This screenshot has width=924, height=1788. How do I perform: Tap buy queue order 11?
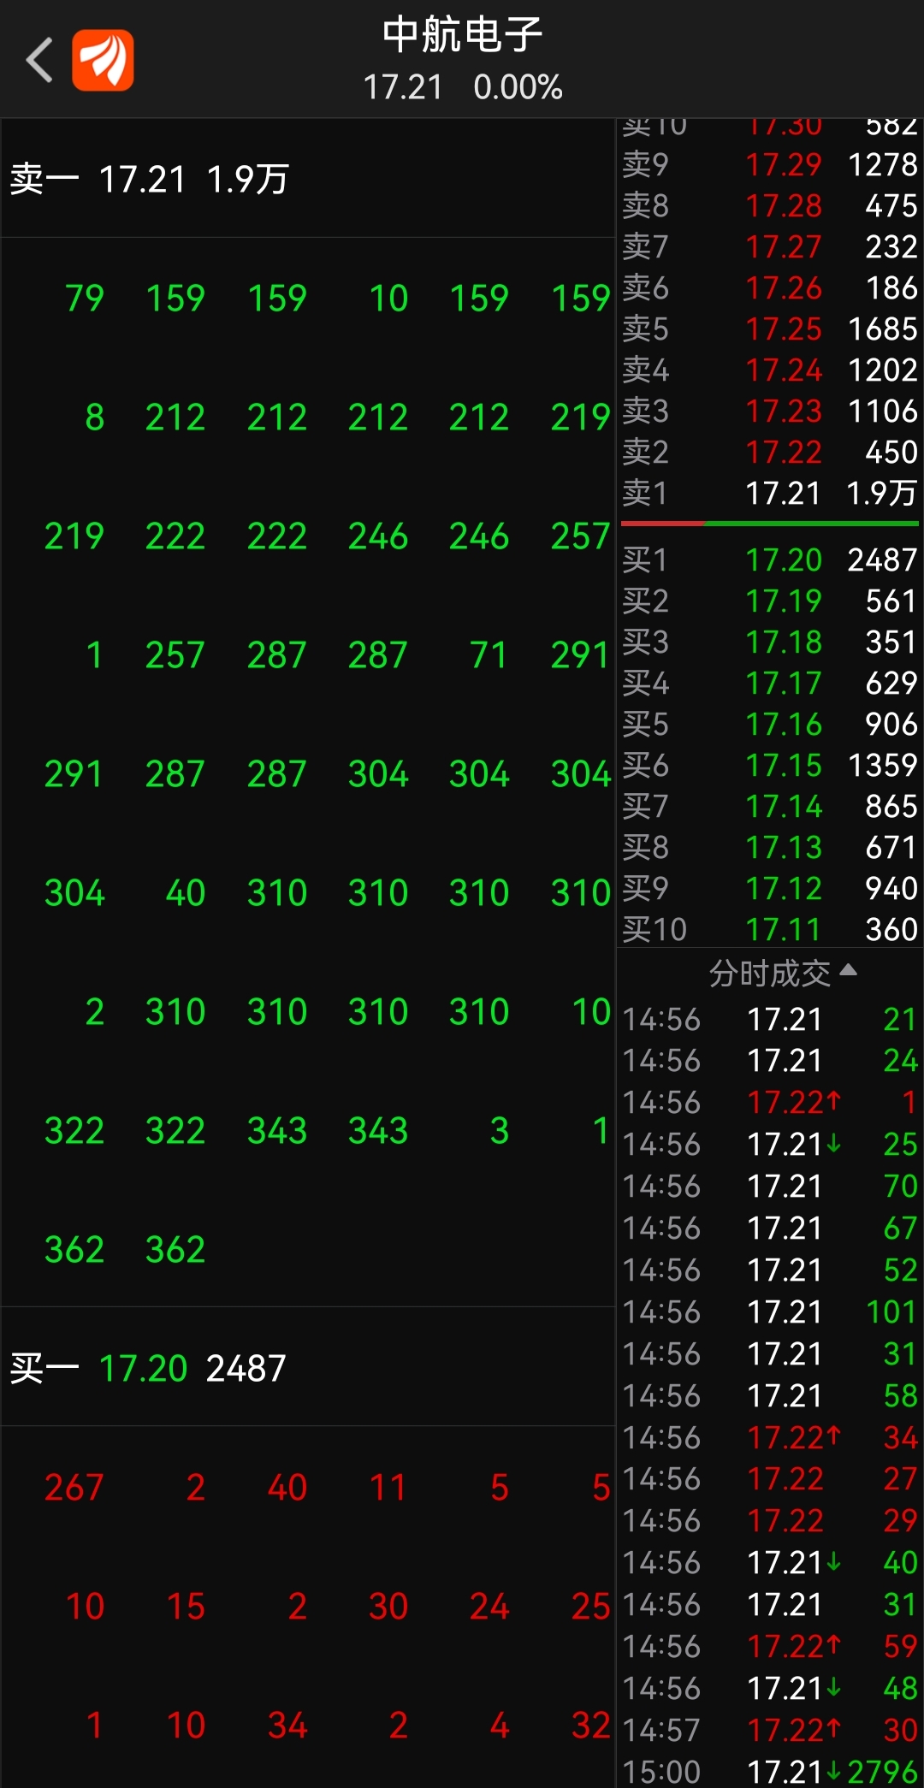point(388,1488)
